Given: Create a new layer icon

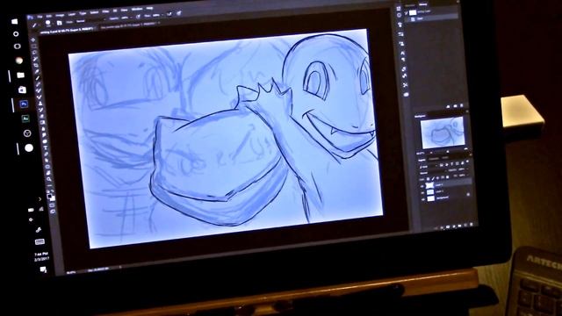Looking at the screenshot, I should click(465, 225).
